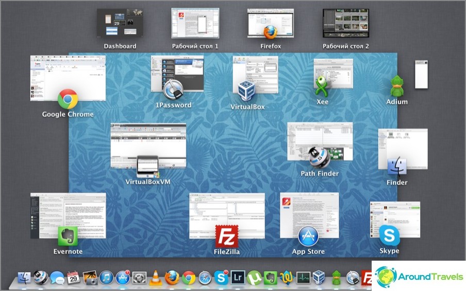The width and height of the screenshot is (466, 291).
Task: Click the green Xee icon
Action: [322, 86]
